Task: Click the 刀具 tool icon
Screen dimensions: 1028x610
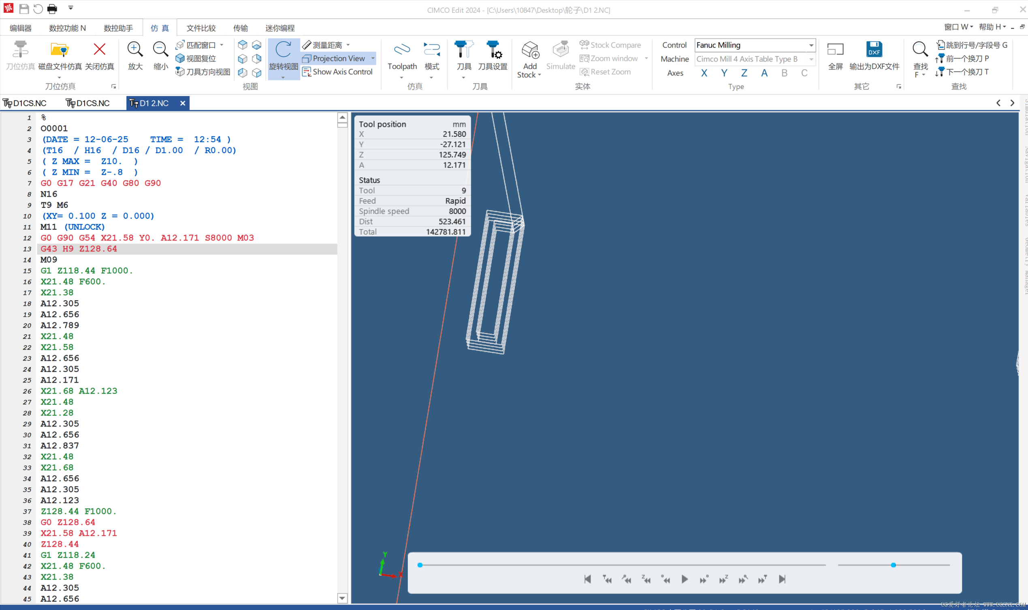Action: (464, 50)
